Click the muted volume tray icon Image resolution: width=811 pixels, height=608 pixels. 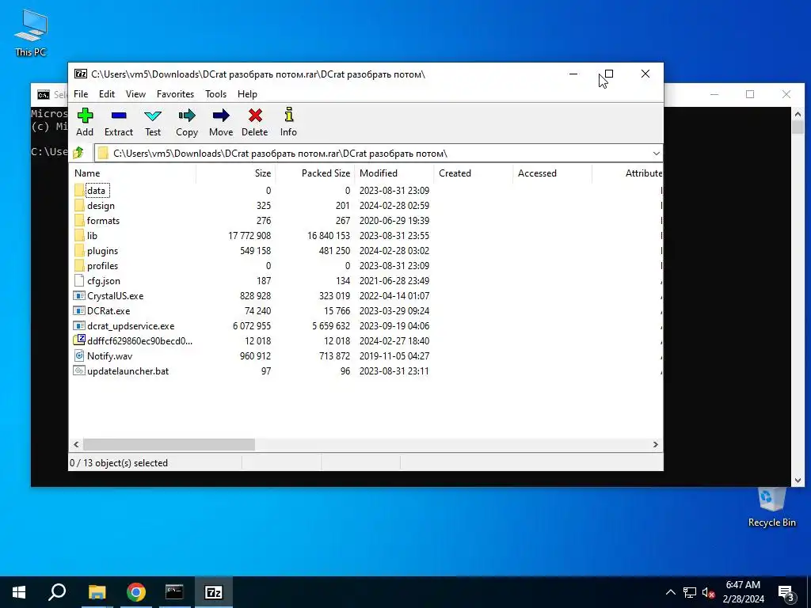point(709,592)
